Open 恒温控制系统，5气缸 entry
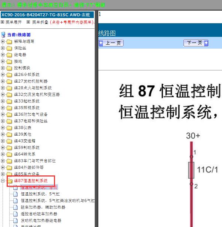 (40, 194)
